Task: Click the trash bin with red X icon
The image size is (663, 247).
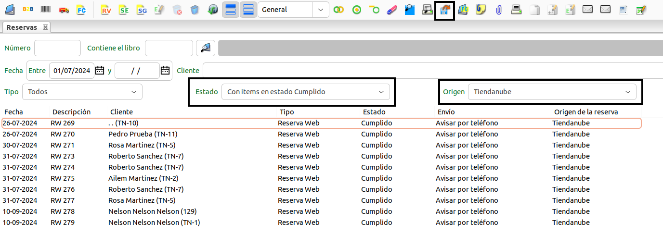Action: (177, 10)
